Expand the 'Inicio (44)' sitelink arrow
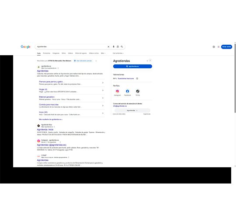The width and height of the screenshot is (236, 219). (103, 113)
